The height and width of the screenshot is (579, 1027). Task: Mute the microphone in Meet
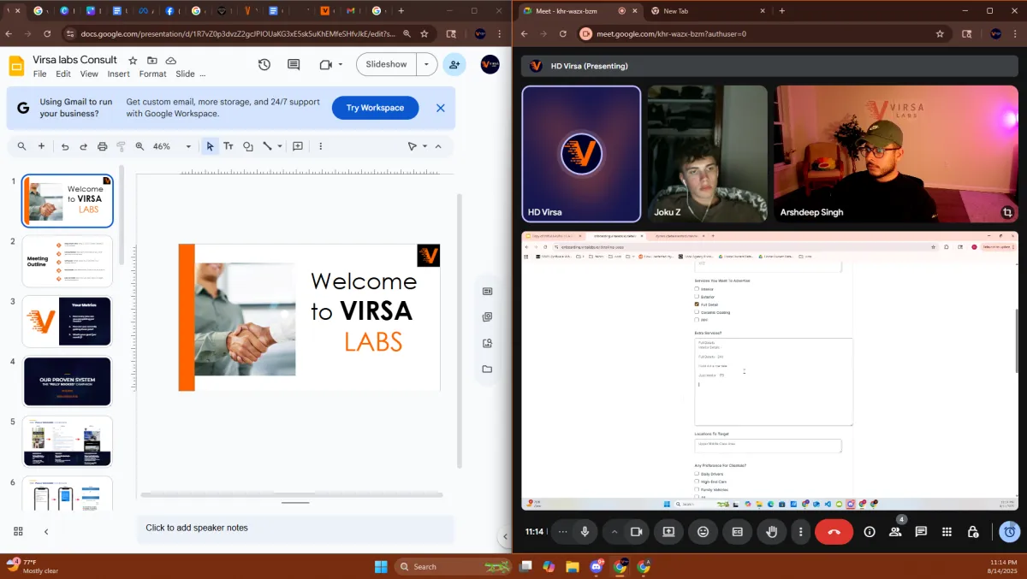tap(585, 531)
